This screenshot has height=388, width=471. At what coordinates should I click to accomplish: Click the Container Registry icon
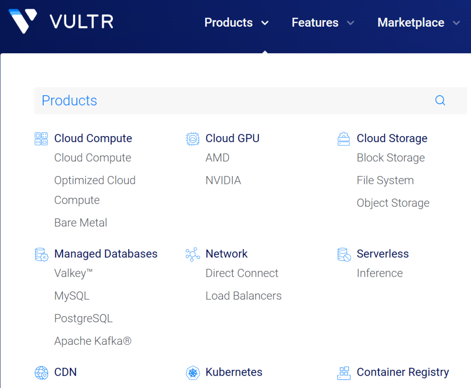(344, 373)
